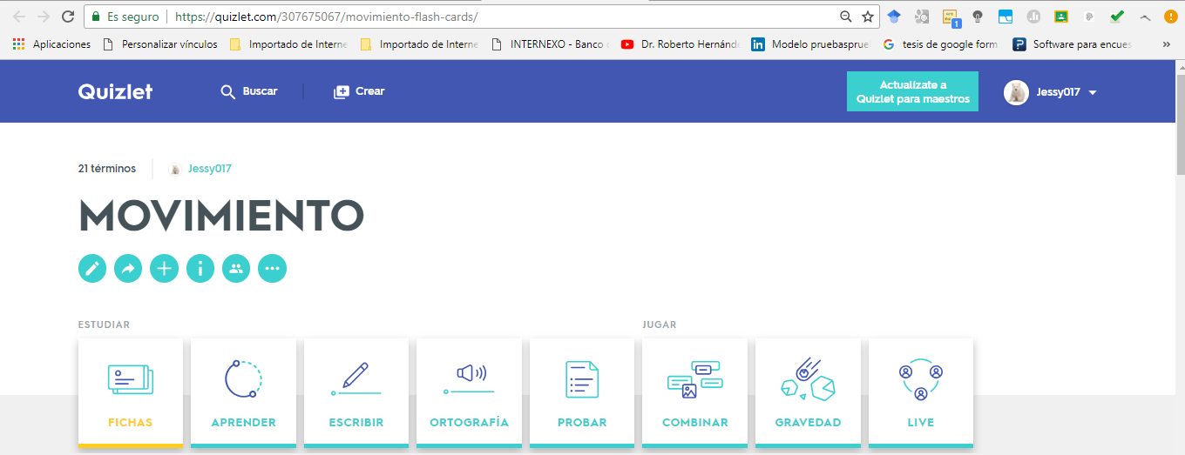Select the Aprender study mode
The height and width of the screenshot is (455, 1185).
pos(243,393)
